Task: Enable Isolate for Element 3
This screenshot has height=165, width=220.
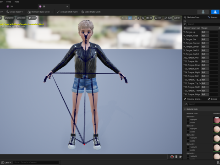Action: [x=188, y=150]
